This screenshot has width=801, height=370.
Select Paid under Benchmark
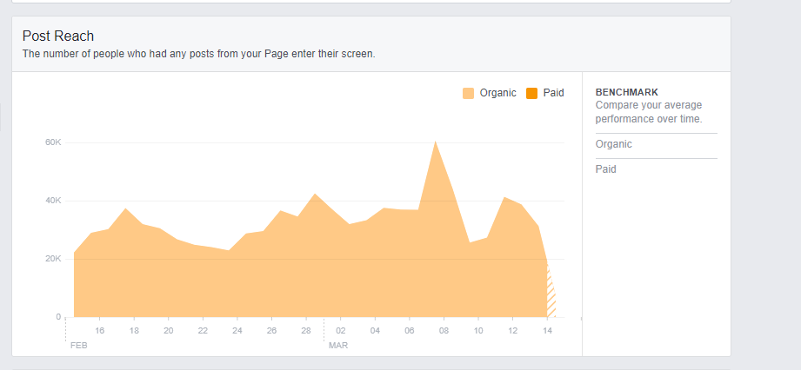pyautogui.click(x=606, y=169)
